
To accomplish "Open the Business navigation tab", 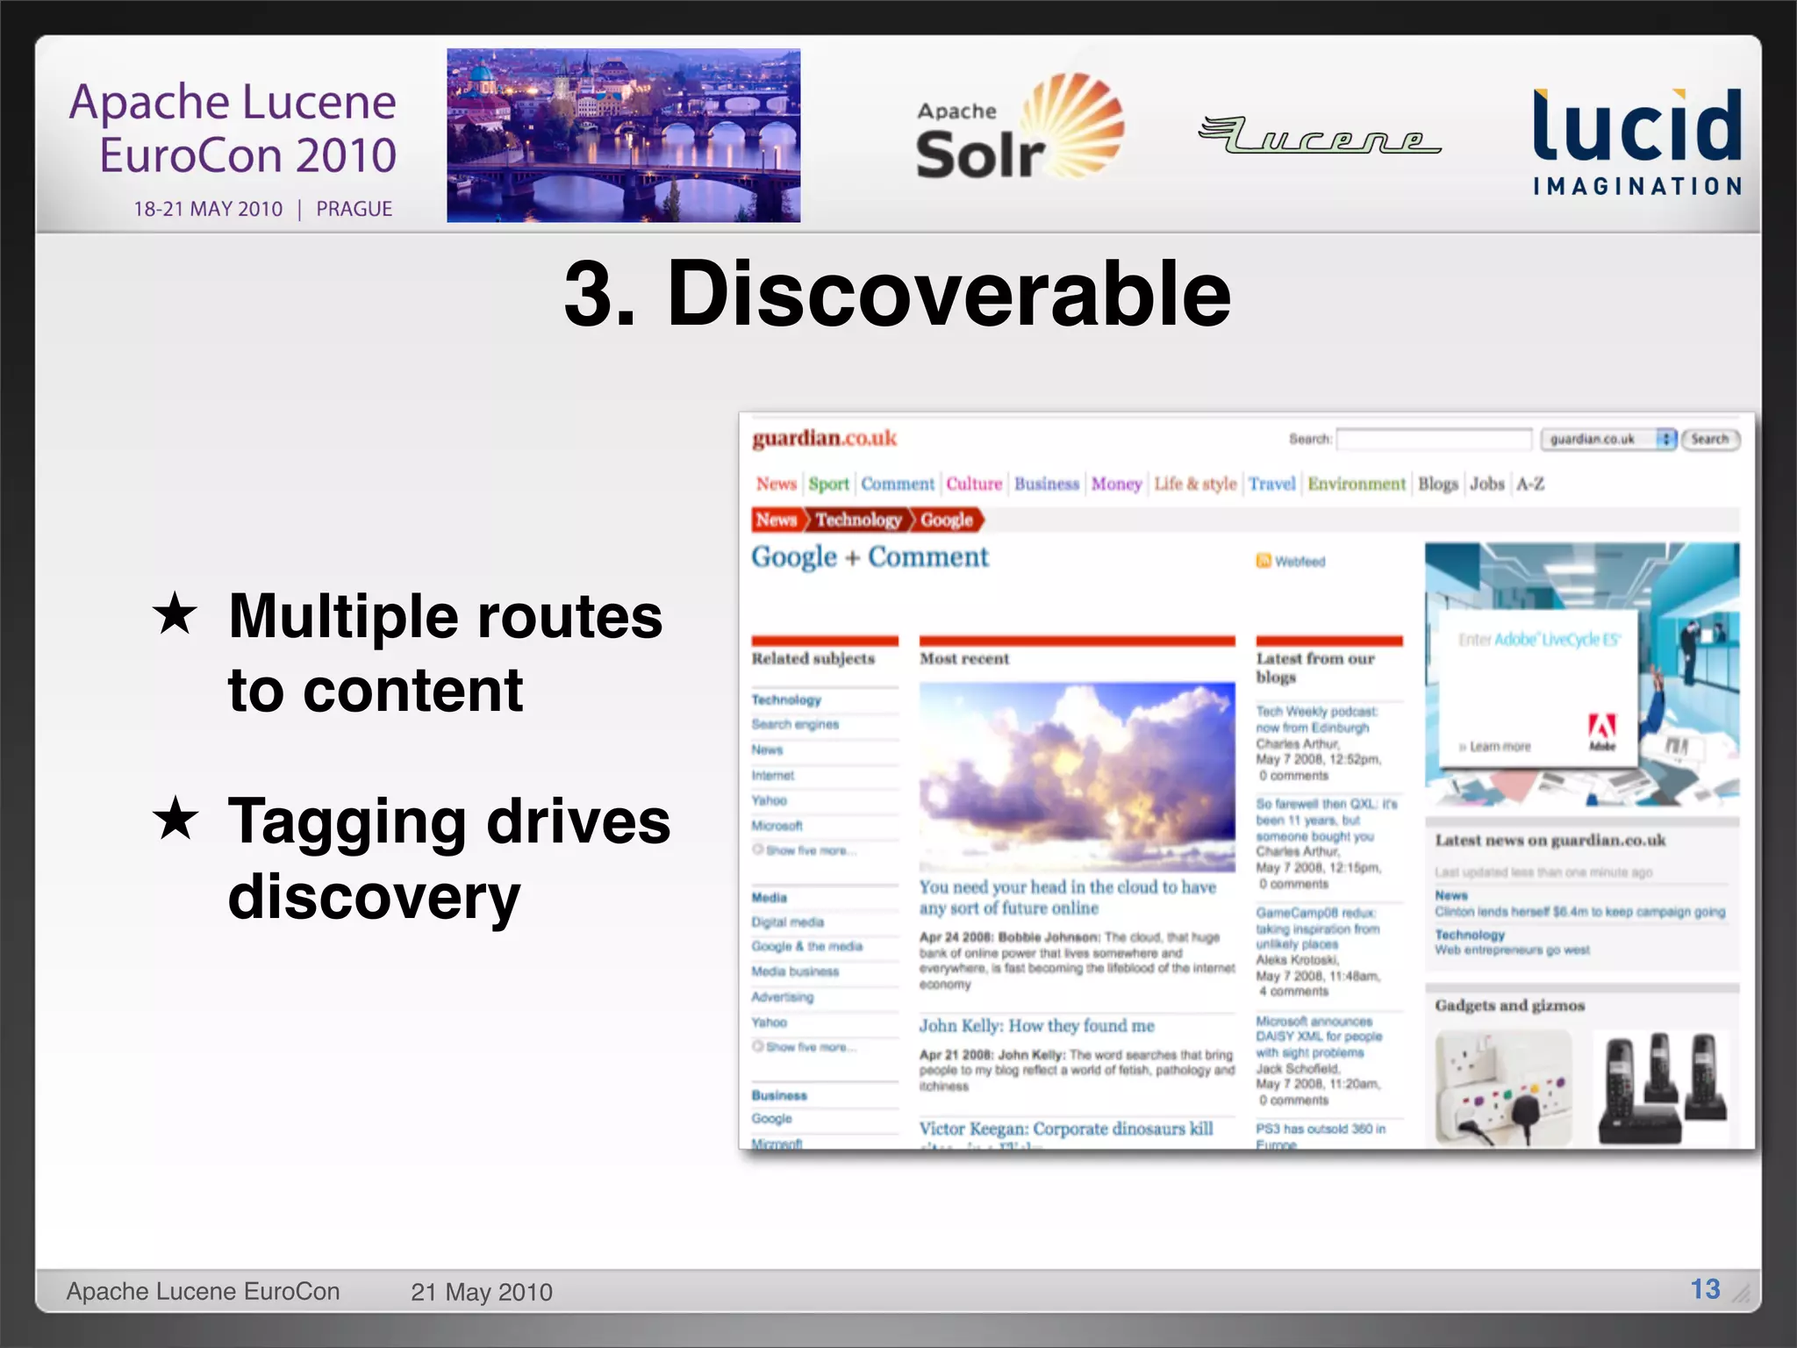I will [1047, 484].
